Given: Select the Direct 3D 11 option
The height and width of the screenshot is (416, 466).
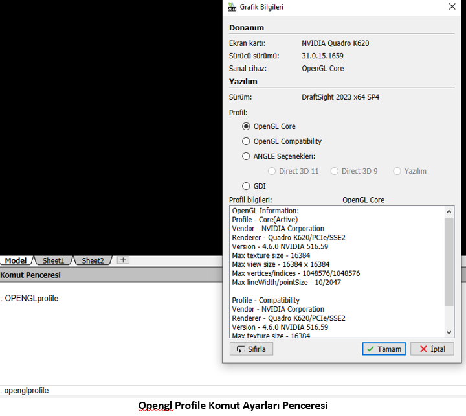Looking at the screenshot, I should coord(272,171).
